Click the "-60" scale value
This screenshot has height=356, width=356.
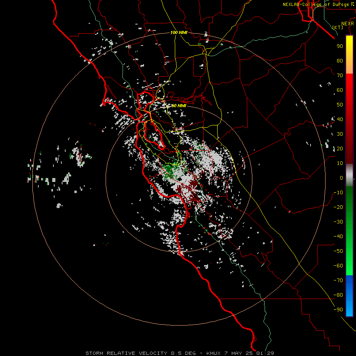tap(338, 266)
